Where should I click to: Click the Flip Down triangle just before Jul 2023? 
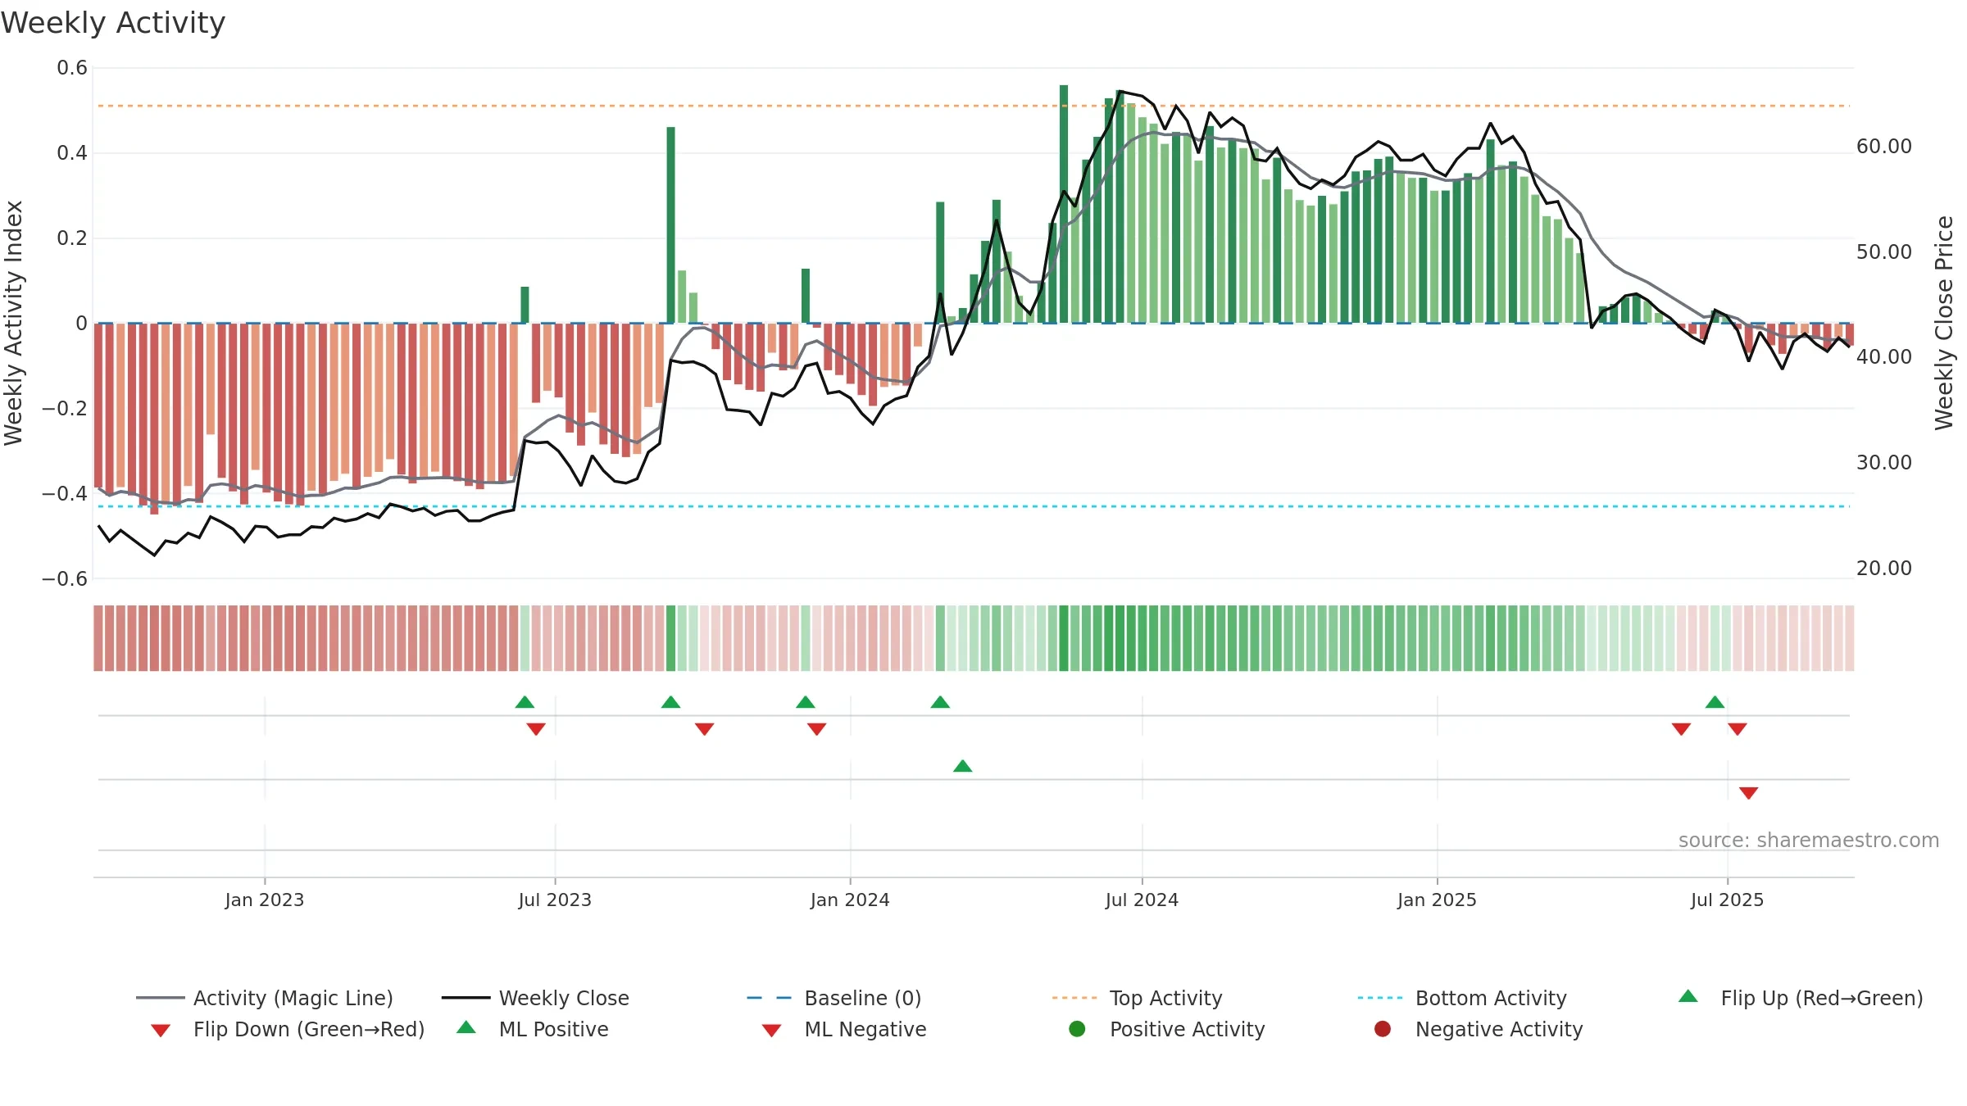tap(536, 729)
